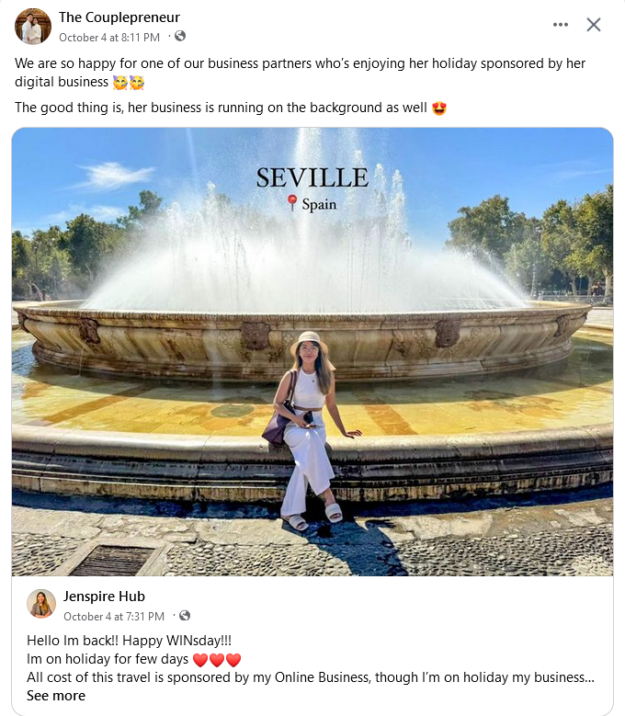Close the post with the X button
Viewport: 625px width, 716px height.
594,25
